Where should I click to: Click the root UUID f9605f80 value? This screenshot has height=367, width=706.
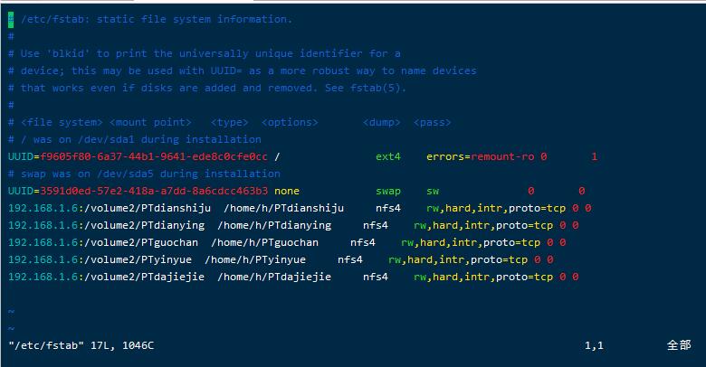click(x=154, y=157)
